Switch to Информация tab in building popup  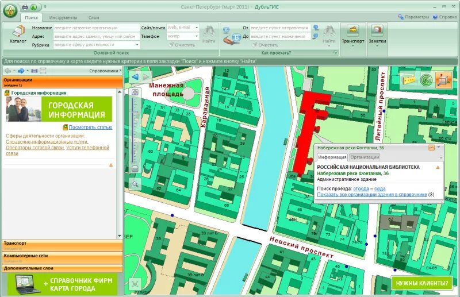pyautogui.click(x=332, y=157)
